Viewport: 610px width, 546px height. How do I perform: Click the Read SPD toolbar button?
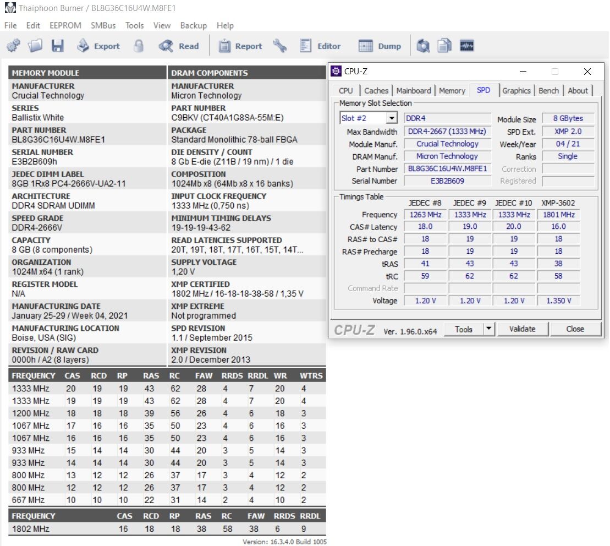coord(179,46)
